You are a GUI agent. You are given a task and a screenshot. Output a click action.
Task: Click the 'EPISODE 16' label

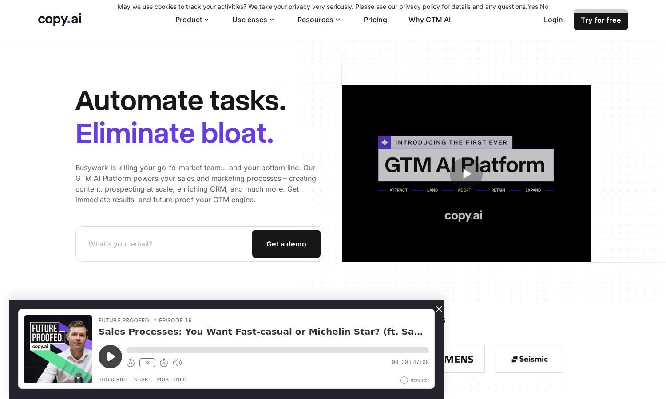pyautogui.click(x=175, y=320)
